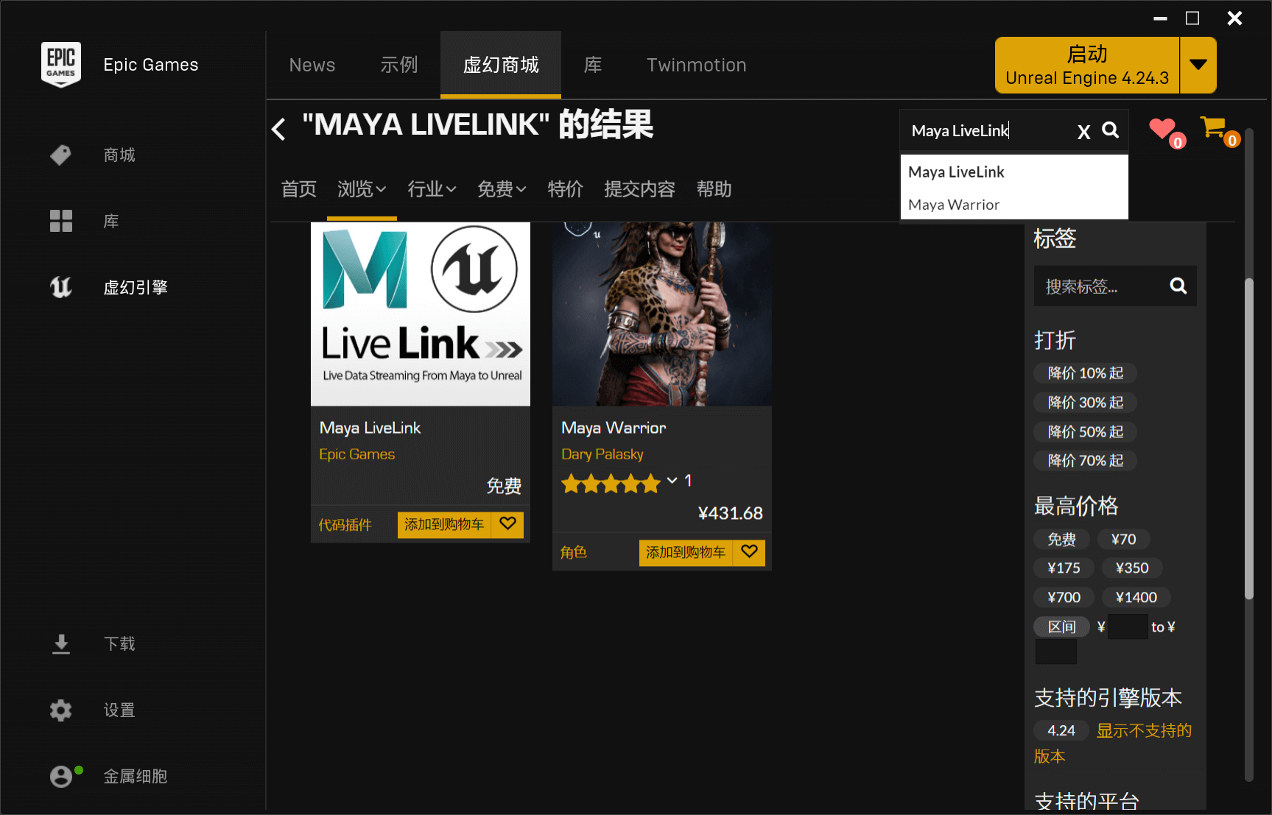Switch to the 示例 samples tab

tap(399, 65)
